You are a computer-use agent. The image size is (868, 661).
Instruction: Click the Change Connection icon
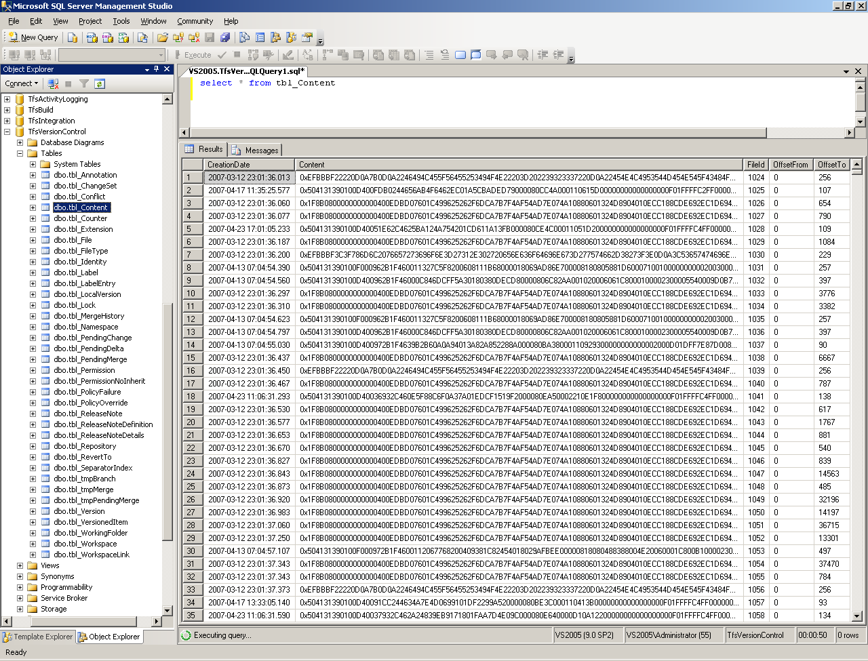(x=45, y=55)
